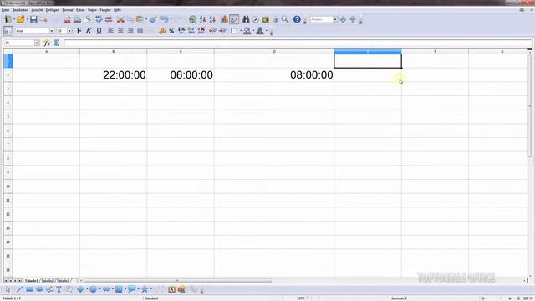Align text left
Viewport: 535px width, 301px height.
tap(110, 31)
